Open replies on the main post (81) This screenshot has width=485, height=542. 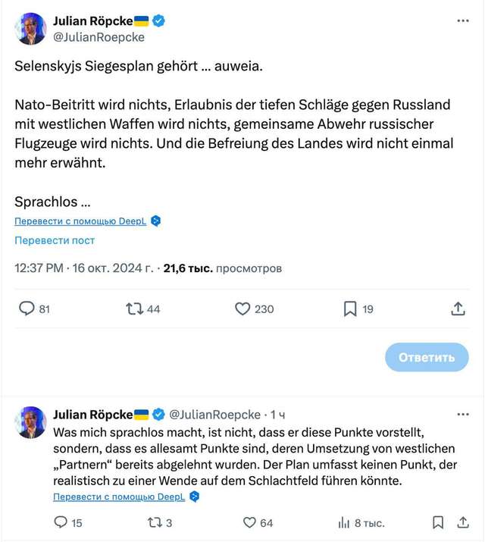tap(27, 309)
